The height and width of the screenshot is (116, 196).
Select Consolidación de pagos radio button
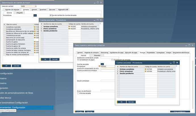coord(78,60)
